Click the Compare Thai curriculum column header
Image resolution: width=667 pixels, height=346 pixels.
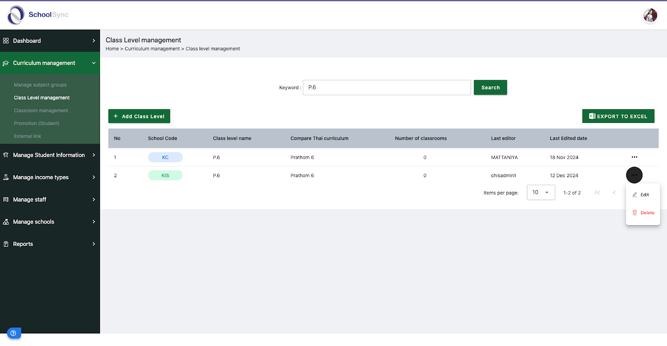pos(319,138)
